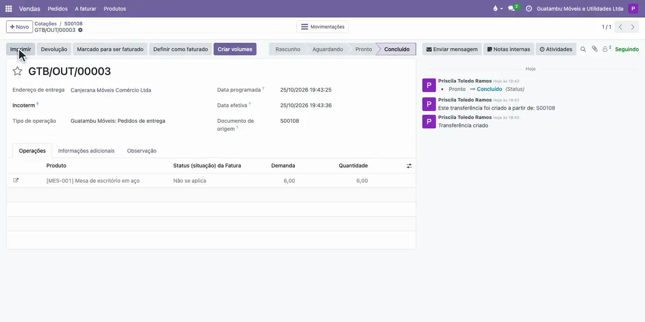Viewport: 645px width, 322px height.
Task: Open the Pedidos menu
Action: (57, 9)
